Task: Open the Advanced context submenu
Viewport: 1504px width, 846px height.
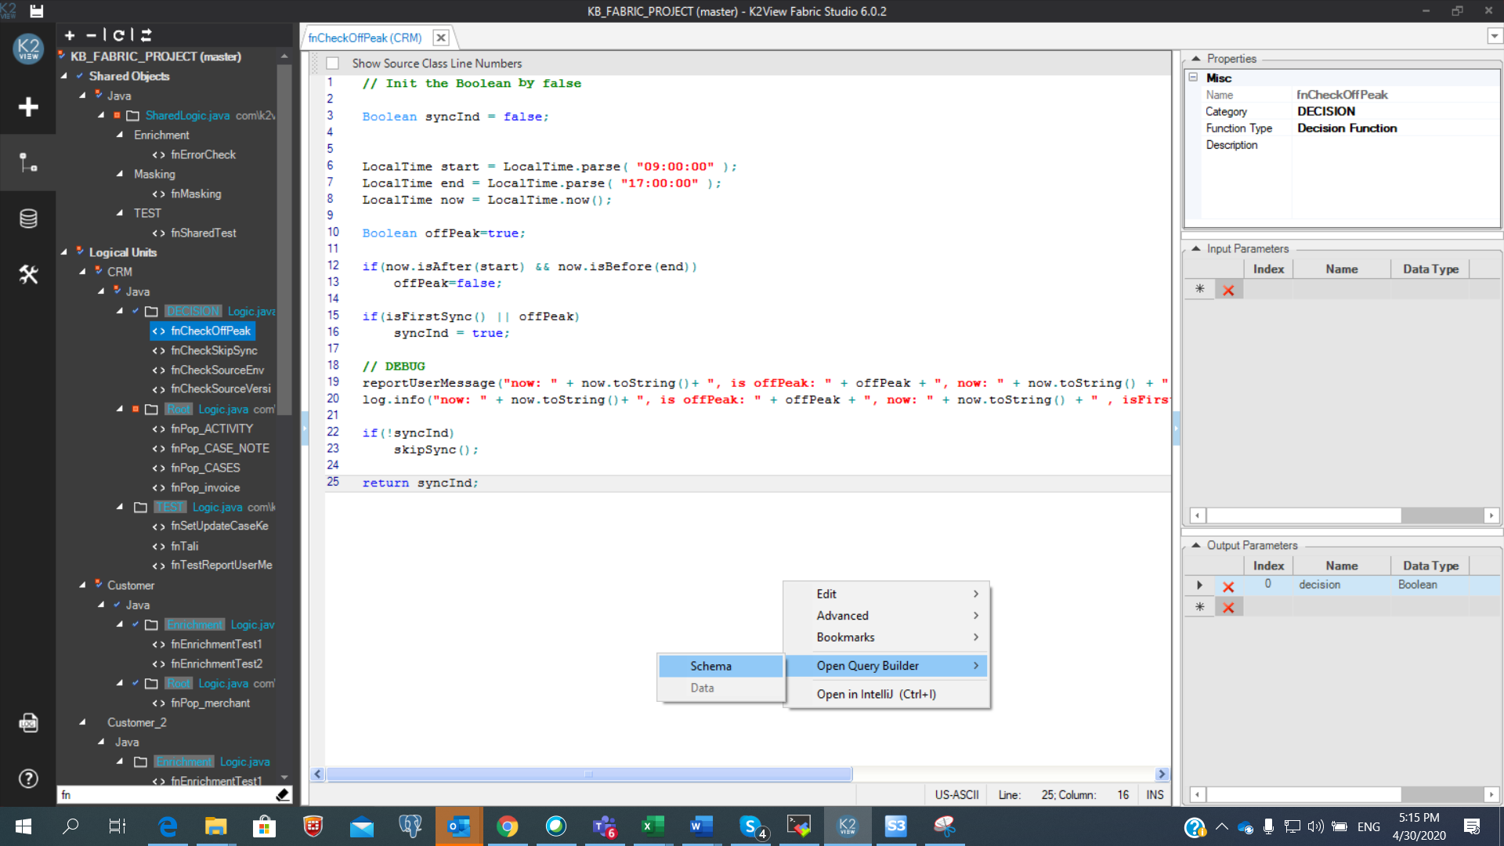Action: pos(887,616)
